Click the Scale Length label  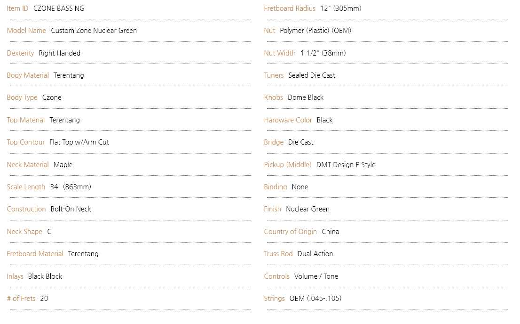26,187
